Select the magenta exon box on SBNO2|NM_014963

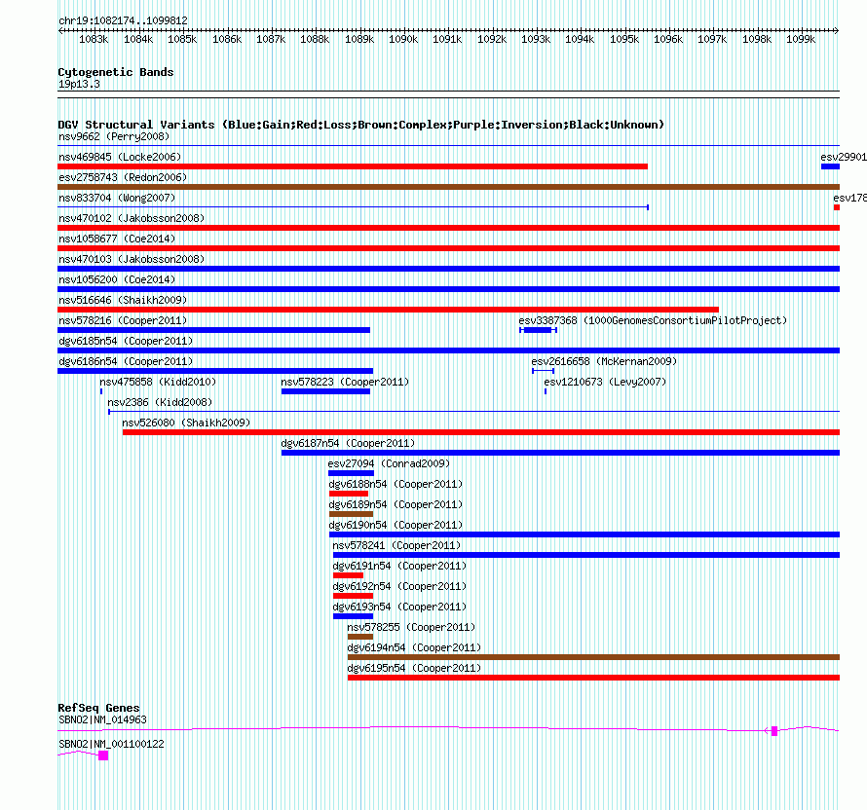[774, 731]
